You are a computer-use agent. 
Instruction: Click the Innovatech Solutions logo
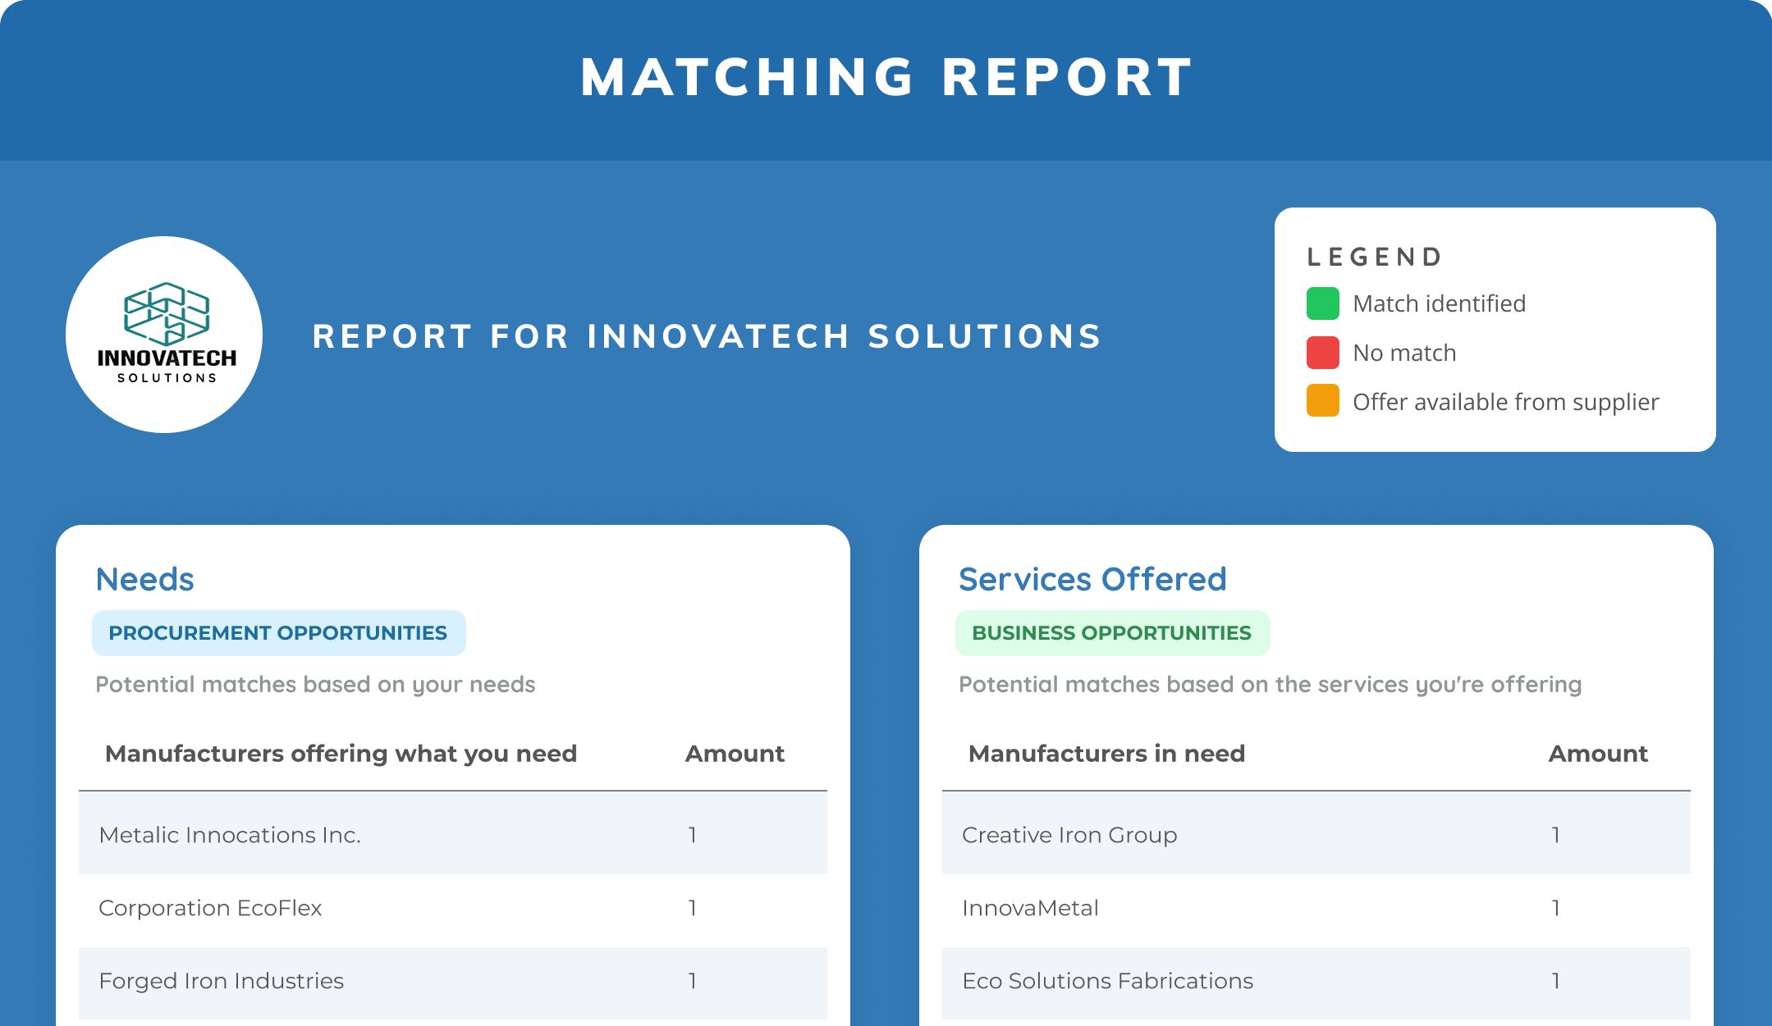[164, 335]
